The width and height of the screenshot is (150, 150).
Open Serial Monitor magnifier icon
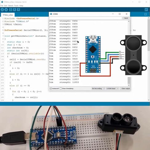(x=146, y=10)
